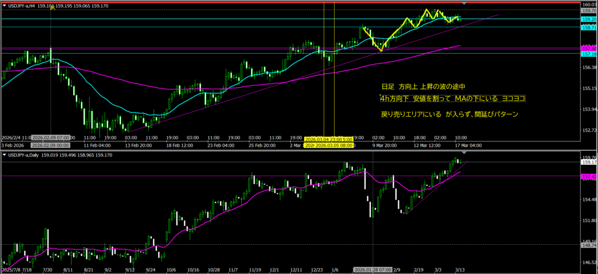This screenshot has height=274, width=598.
Task: Click the 148.74 price label on the Daily chart
Action: [x=589, y=246]
